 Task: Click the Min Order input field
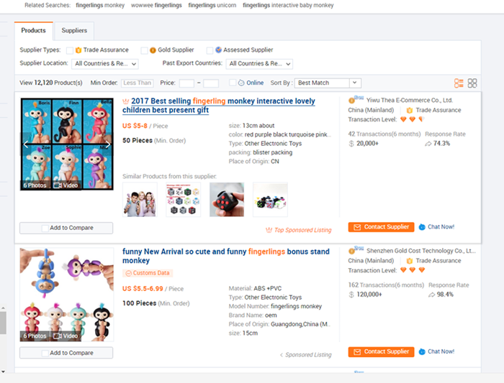pos(137,83)
